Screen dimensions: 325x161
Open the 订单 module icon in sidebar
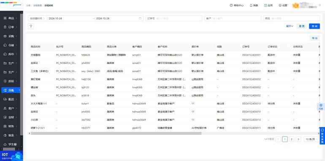click(x=5, y=27)
